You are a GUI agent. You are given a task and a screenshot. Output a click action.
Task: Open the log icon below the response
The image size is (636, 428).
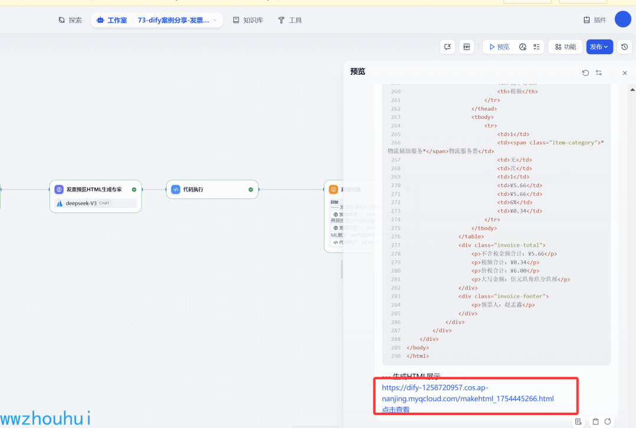578,422
